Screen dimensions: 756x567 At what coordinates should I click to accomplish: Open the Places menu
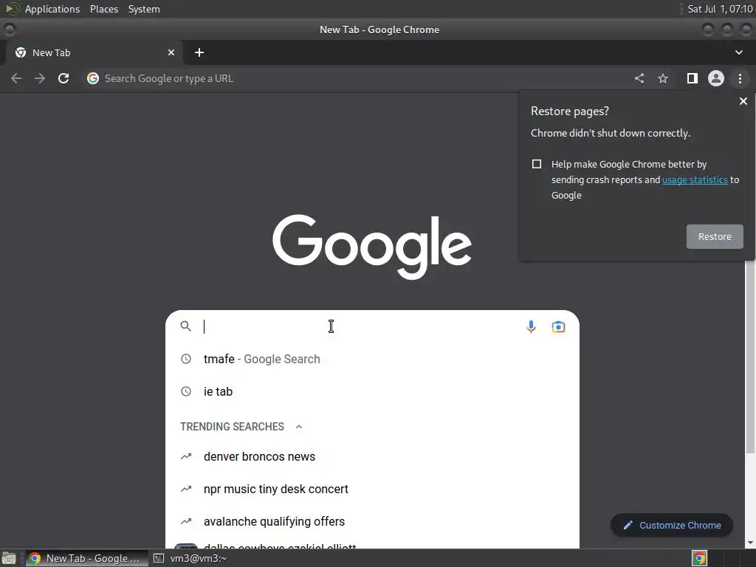coord(104,9)
